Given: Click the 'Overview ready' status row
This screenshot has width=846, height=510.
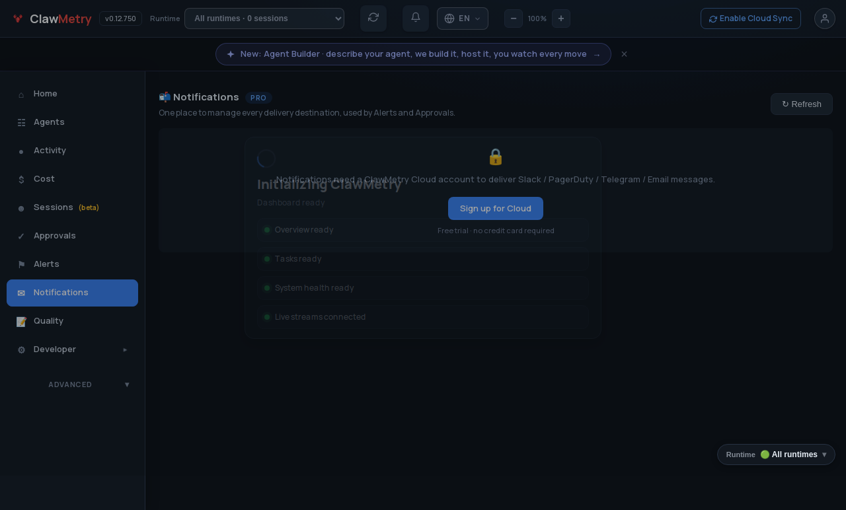Looking at the screenshot, I should point(423,230).
